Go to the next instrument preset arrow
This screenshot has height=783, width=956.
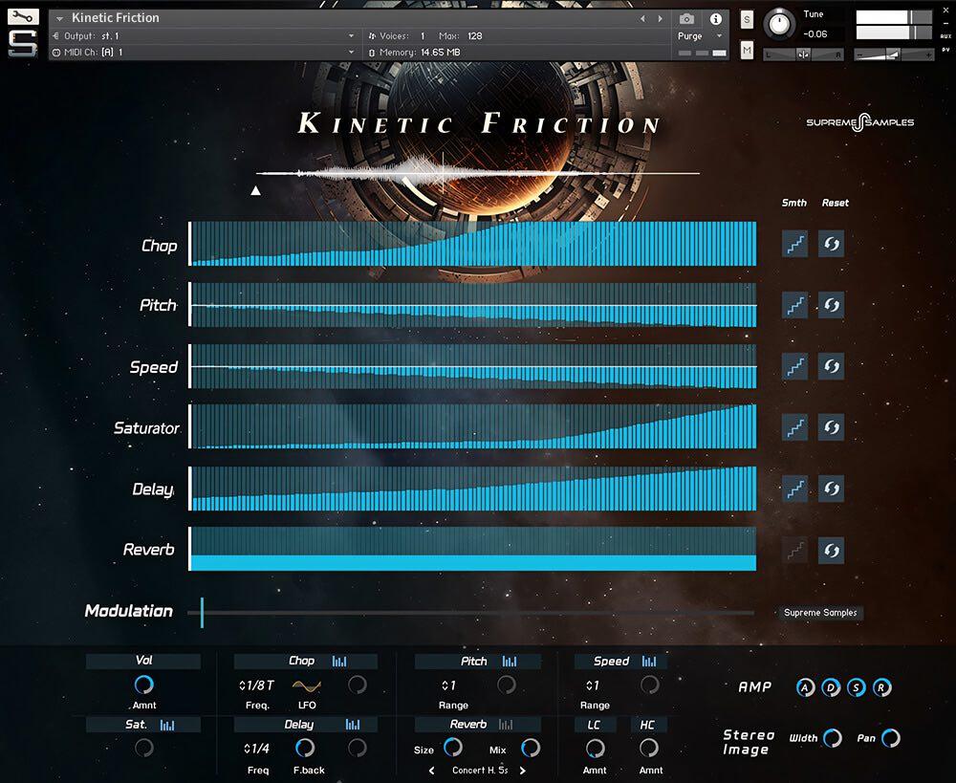coord(660,18)
